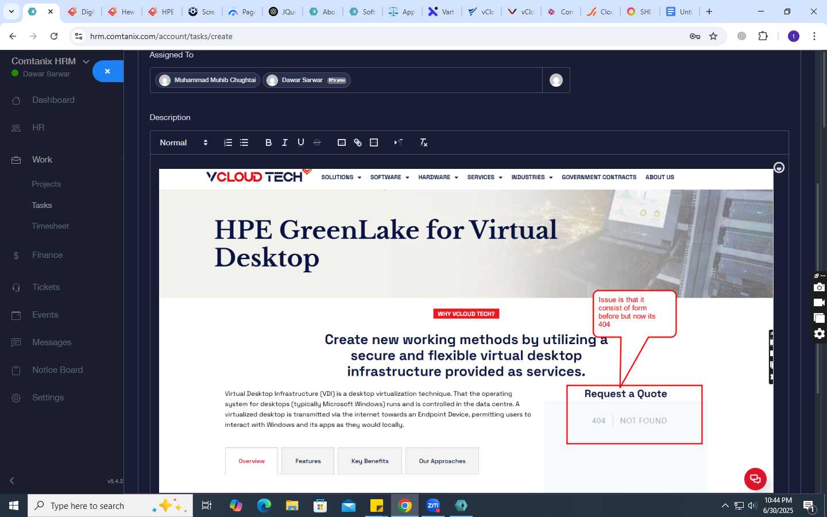Click the embedded webpage screenshot in description

point(466,330)
